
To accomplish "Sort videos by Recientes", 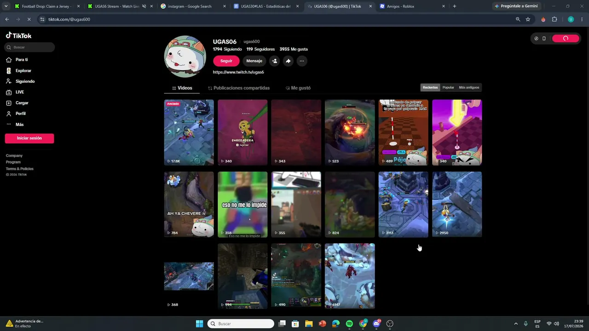I will coord(431,87).
